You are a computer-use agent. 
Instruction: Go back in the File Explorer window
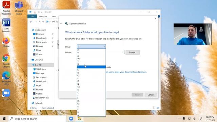click(31, 22)
